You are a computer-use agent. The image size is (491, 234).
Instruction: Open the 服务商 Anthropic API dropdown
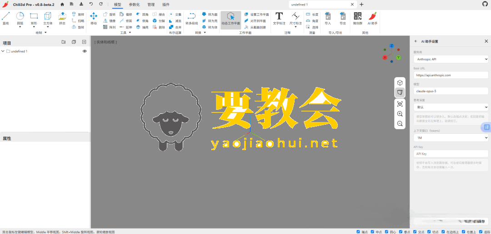(451, 59)
